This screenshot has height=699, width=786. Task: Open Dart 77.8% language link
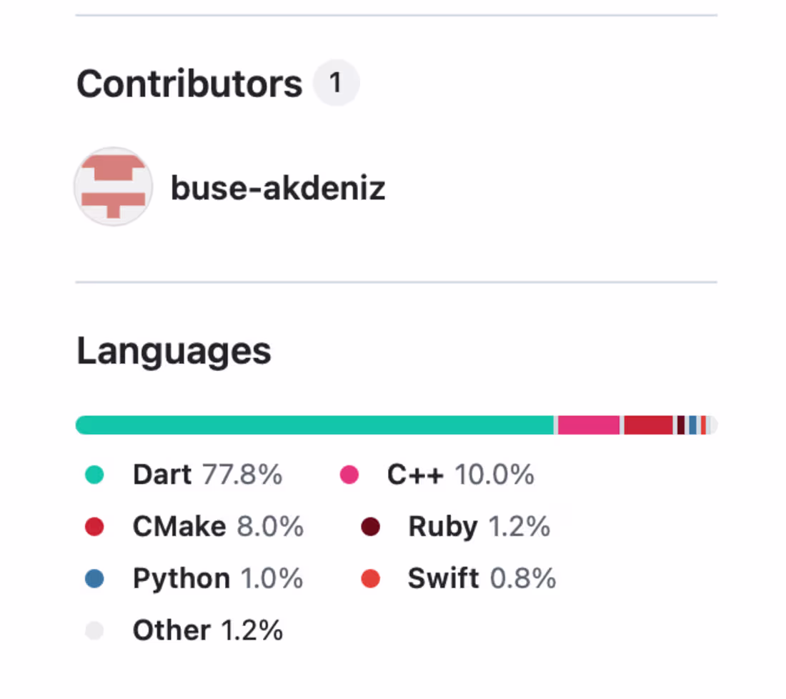(207, 475)
